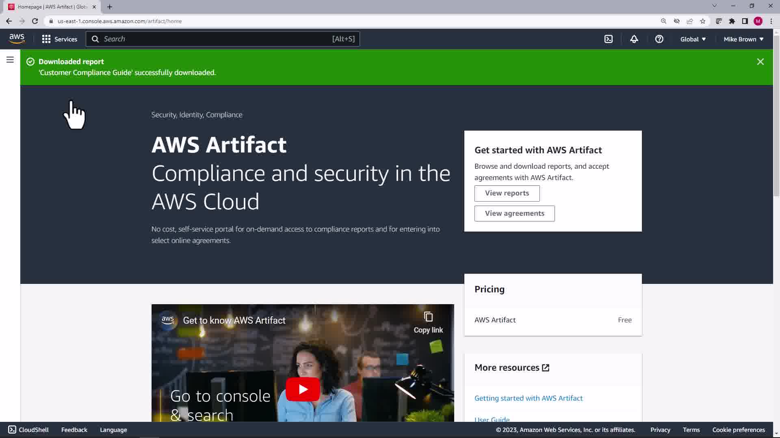The image size is (780, 438).
Task: Open the Services grid menu
Action: click(59, 39)
